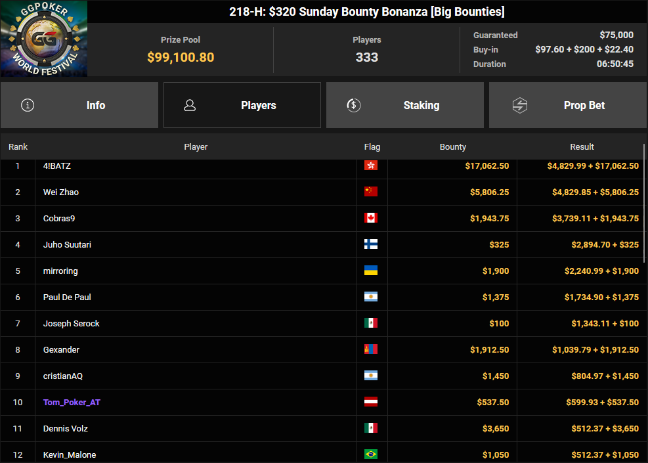
Task: Click the Mongolia flag for Gexander
Action: click(x=371, y=349)
